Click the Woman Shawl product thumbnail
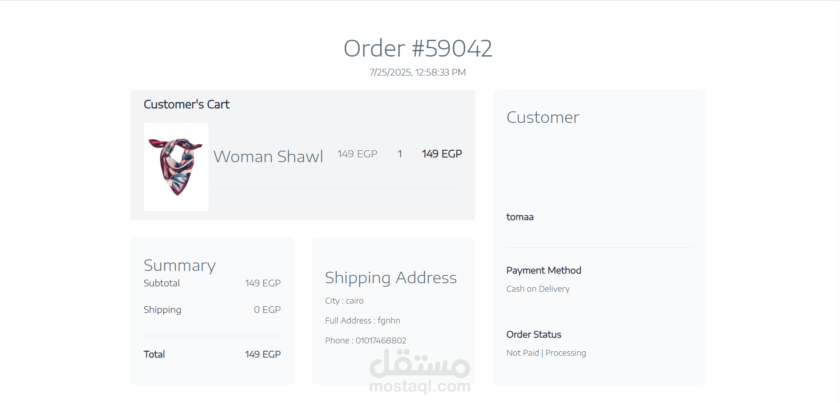Image resolution: width=840 pixels, height=403 pixels. [176, 167]
